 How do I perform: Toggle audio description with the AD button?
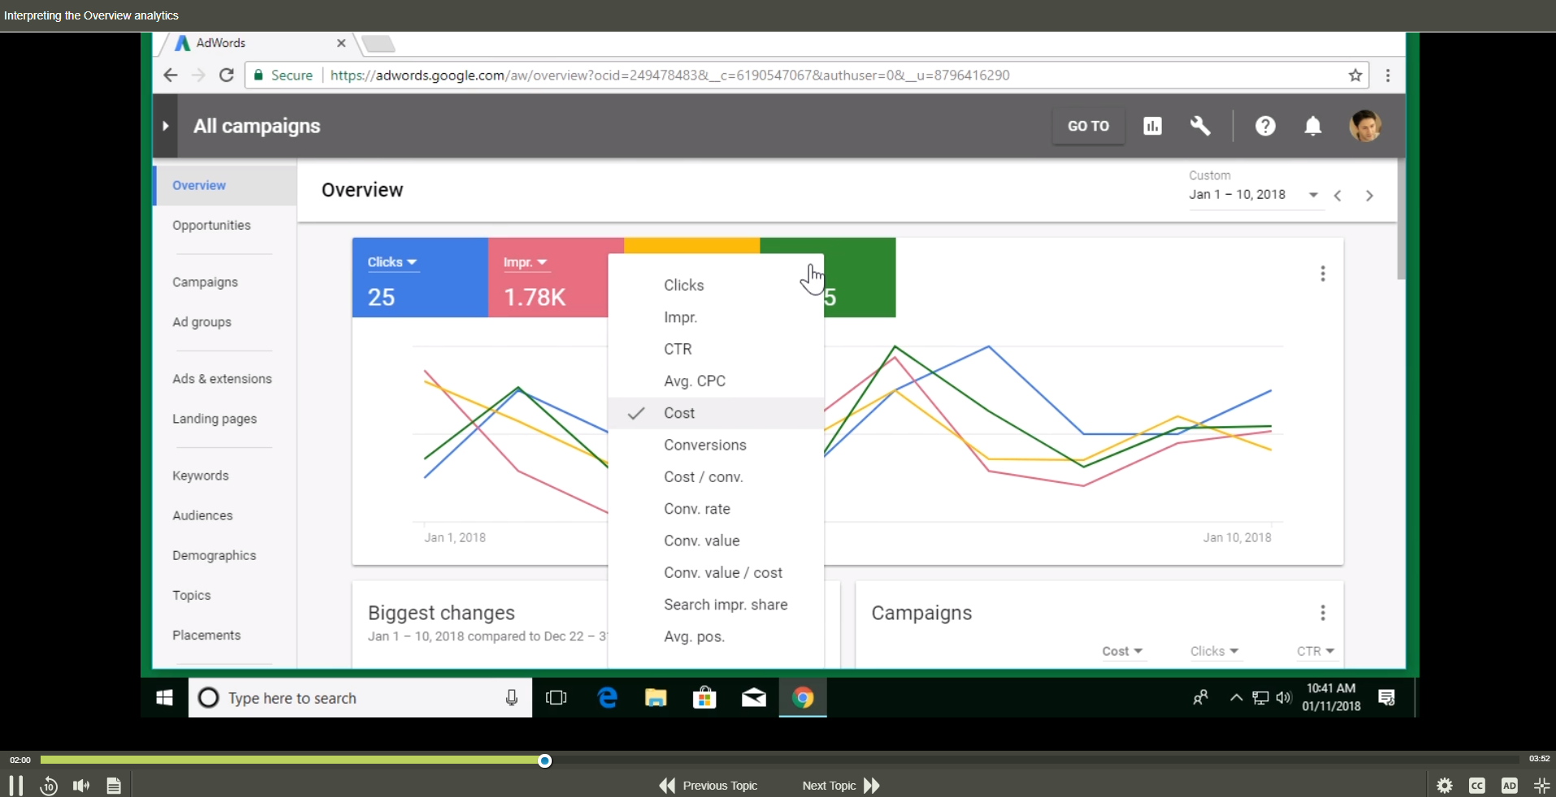coord(1508,785)
